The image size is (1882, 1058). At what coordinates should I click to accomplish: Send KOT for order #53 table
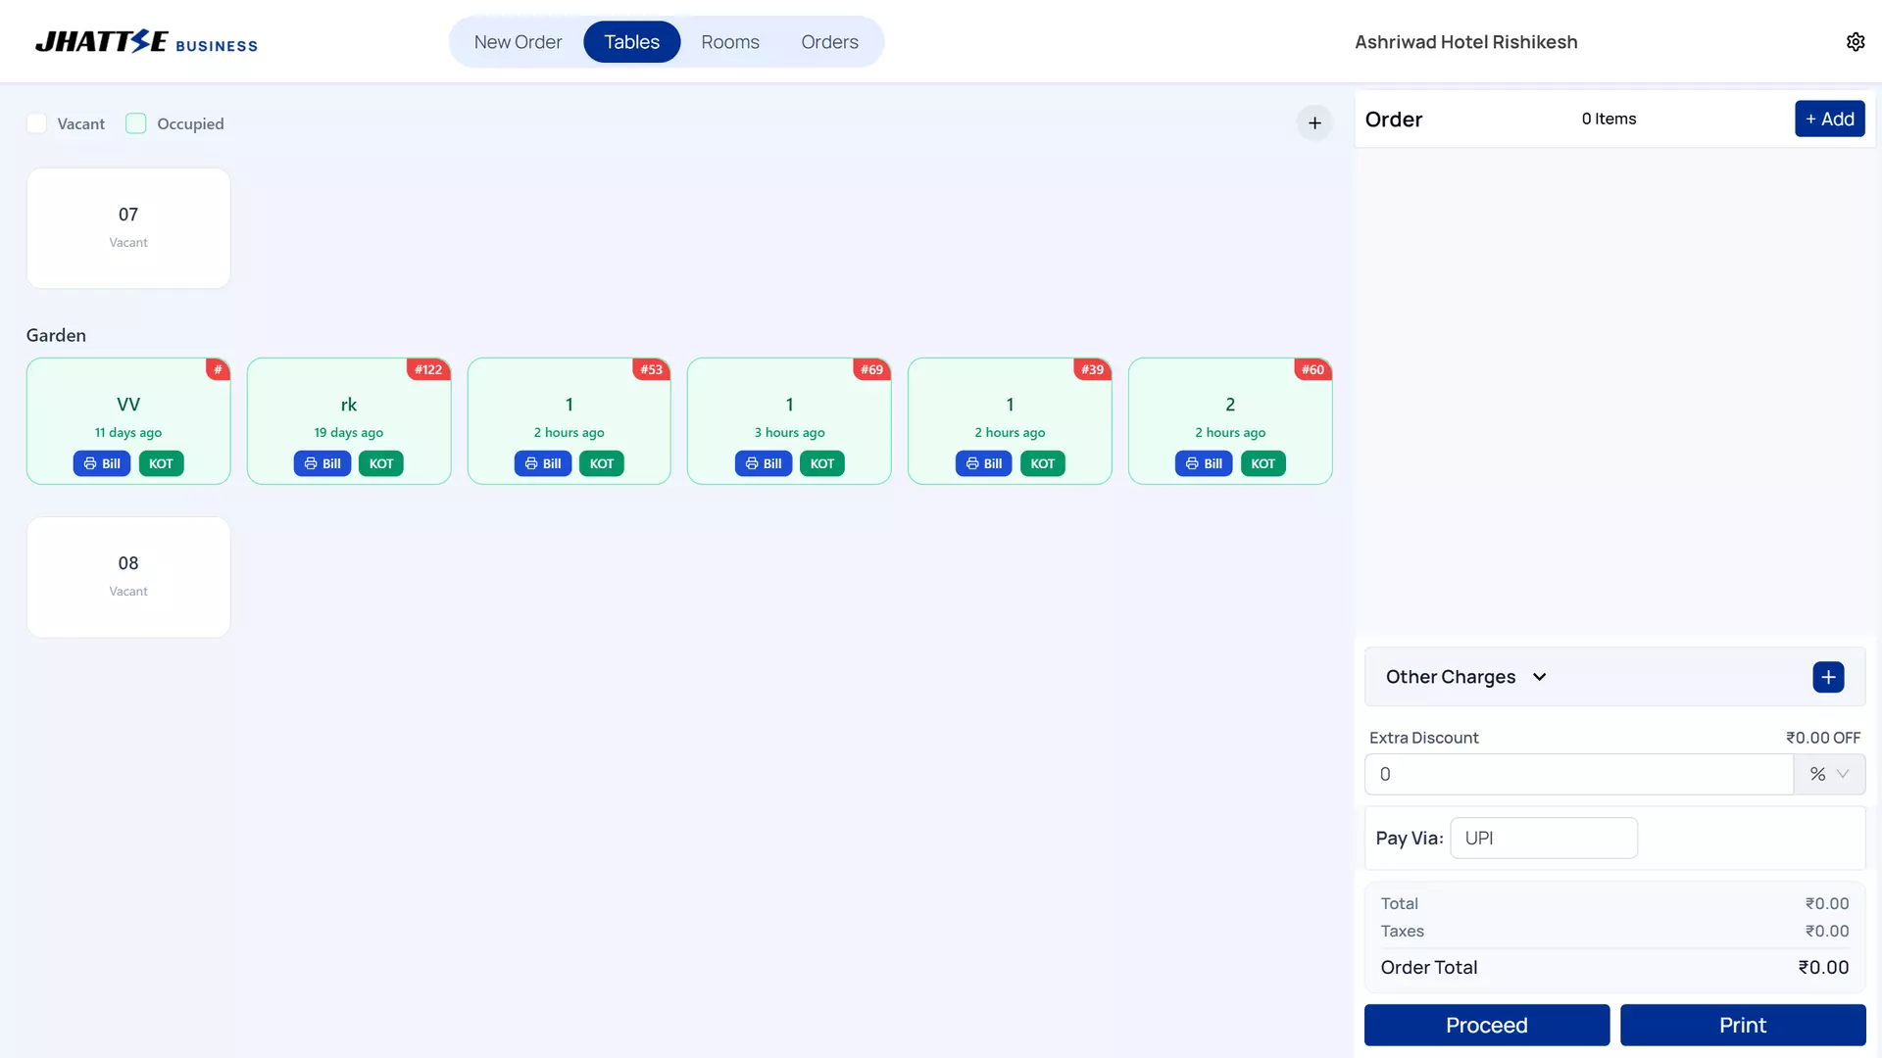coord(602,463)
